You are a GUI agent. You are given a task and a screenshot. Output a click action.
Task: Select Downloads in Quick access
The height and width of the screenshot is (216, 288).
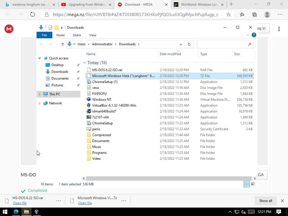point(60,72)
